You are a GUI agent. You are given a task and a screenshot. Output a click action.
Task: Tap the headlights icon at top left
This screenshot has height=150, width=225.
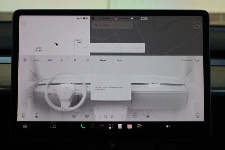pyautogui.click(x=24, y=24)
